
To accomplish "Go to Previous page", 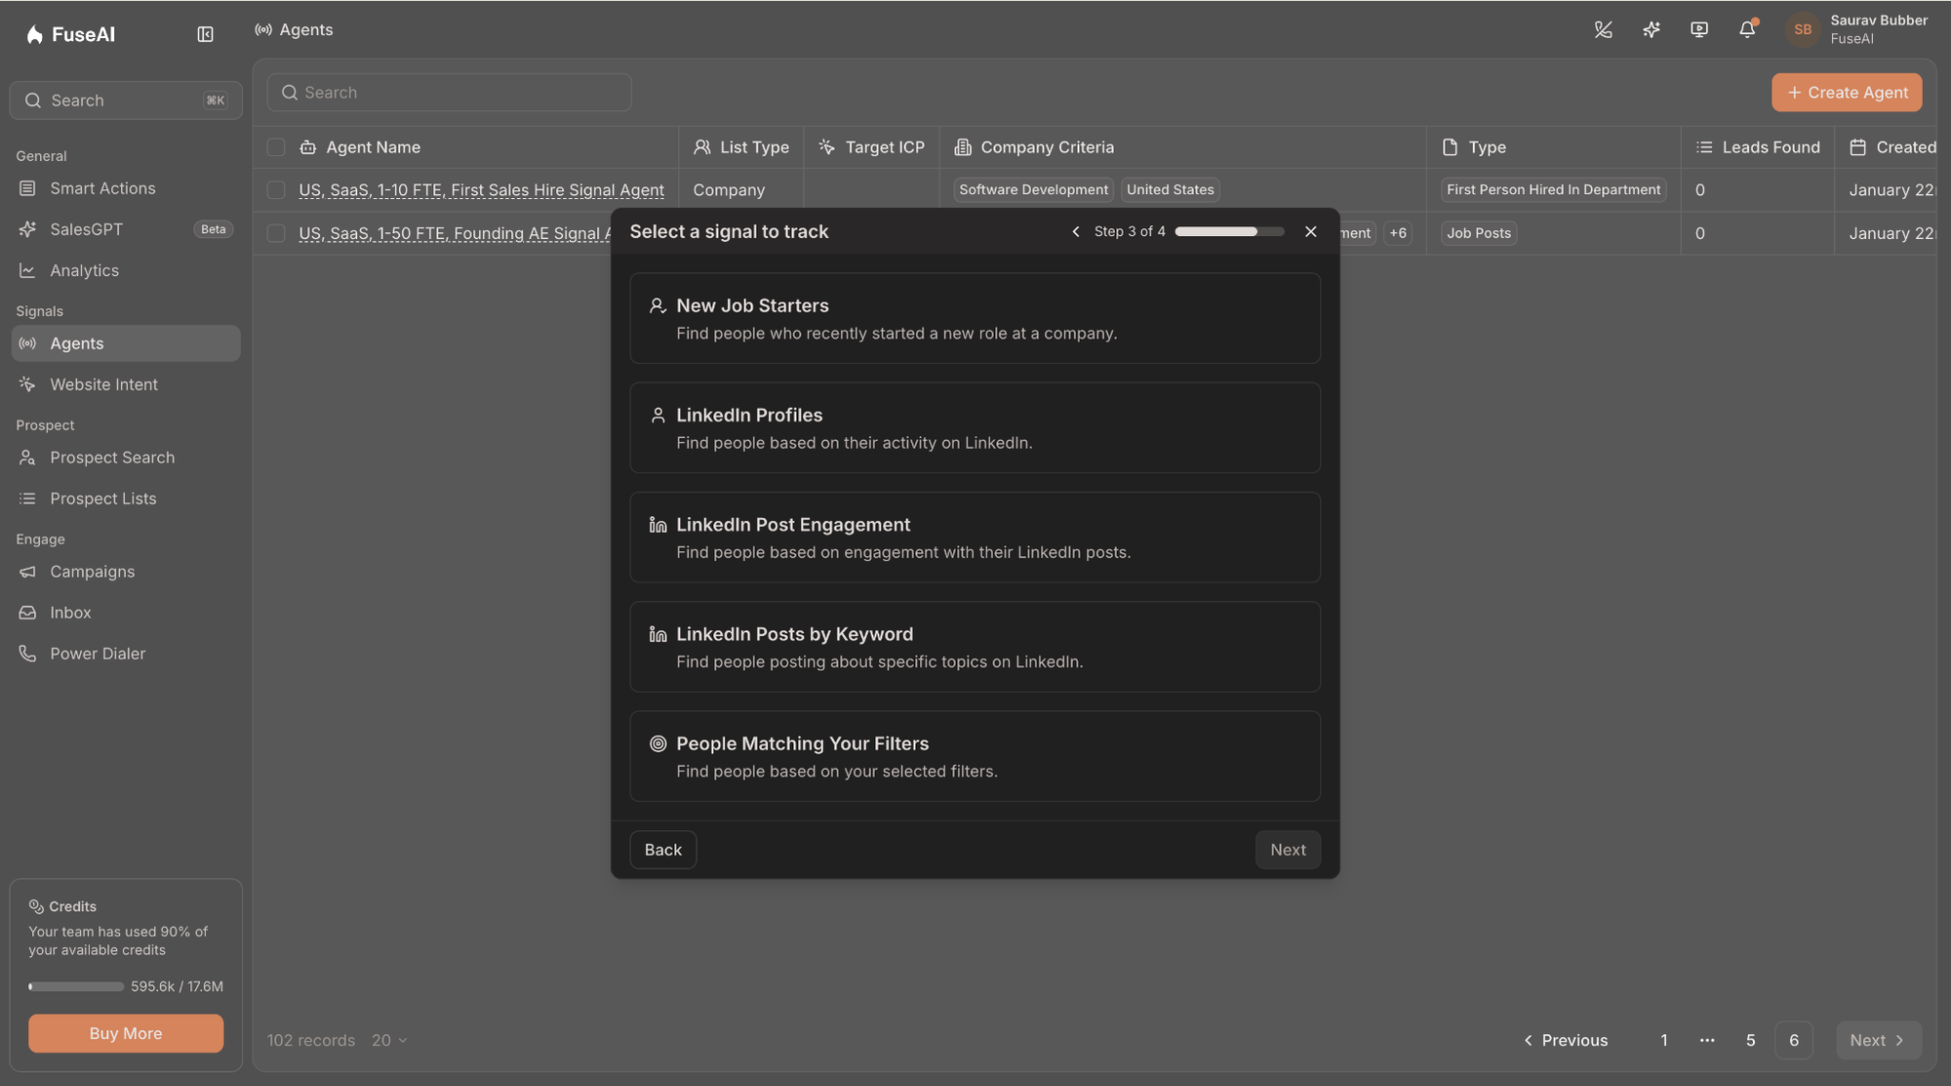I will [x=1565, y=1040].
